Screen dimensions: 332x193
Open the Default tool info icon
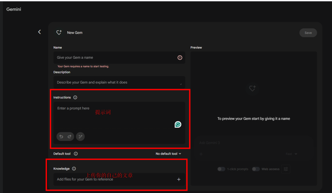(x=76, y=154)
